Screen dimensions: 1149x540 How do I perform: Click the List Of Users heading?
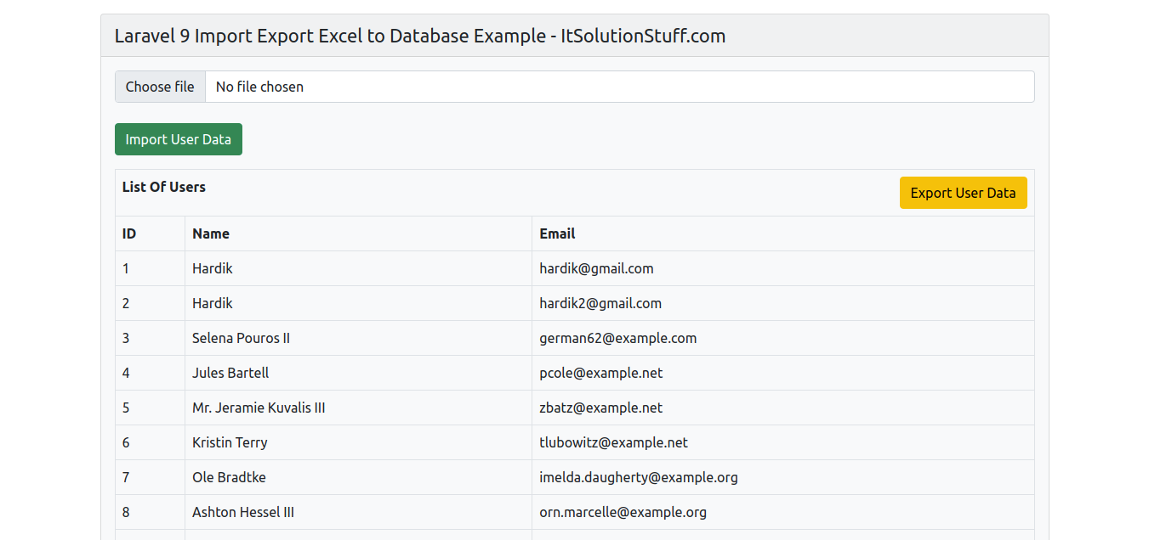click(164, 187)
